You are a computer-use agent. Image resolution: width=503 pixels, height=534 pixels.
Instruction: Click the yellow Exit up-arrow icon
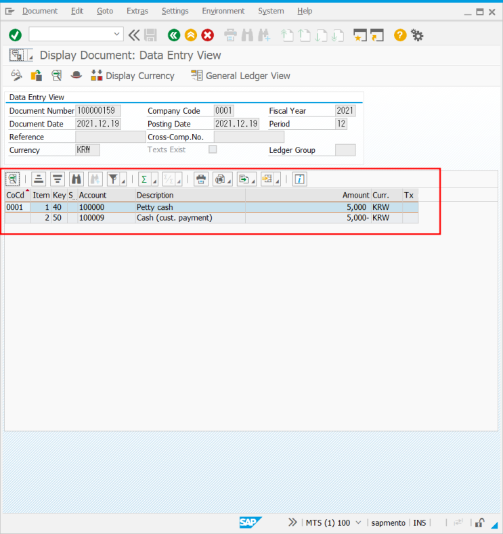pyautogui.click(x=191, y=35)
